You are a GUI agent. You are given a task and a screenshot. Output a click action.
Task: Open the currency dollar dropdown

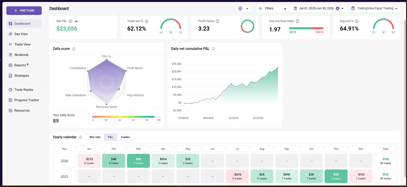point(243,8)
